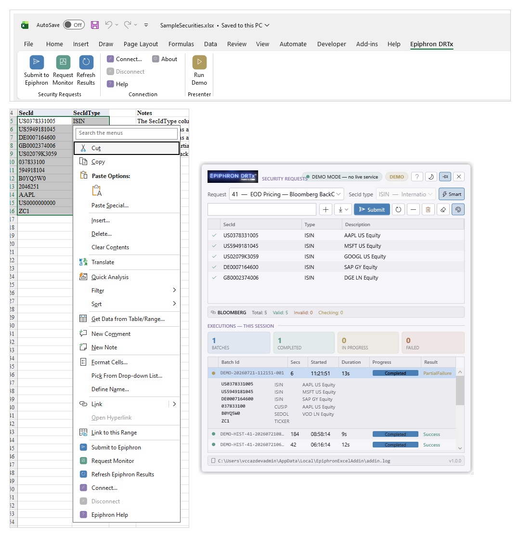Image resolution: width=520 pixels, height=537 pixels.
Task: Click the DEMO badge
Action: 397,177
